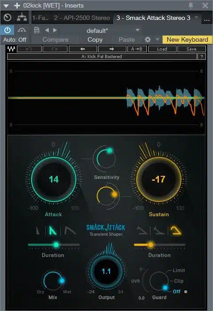213x311 pixels.
Task: Open the settings gear icon
Action: point(148,40)
